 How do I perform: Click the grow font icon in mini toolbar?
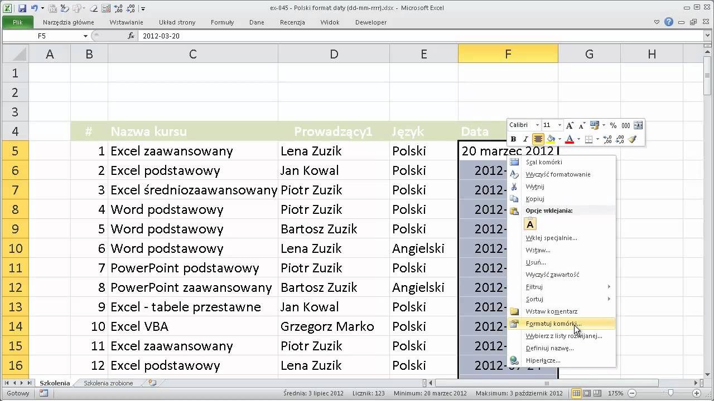pyautogui.click(x=570, y=125)
